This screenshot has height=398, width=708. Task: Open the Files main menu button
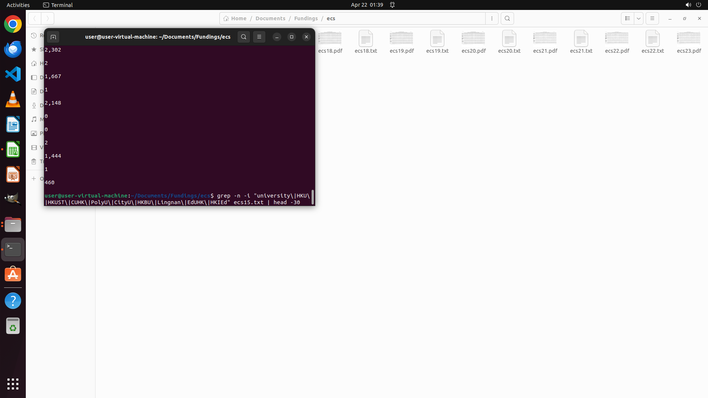(x=652, y=18)
